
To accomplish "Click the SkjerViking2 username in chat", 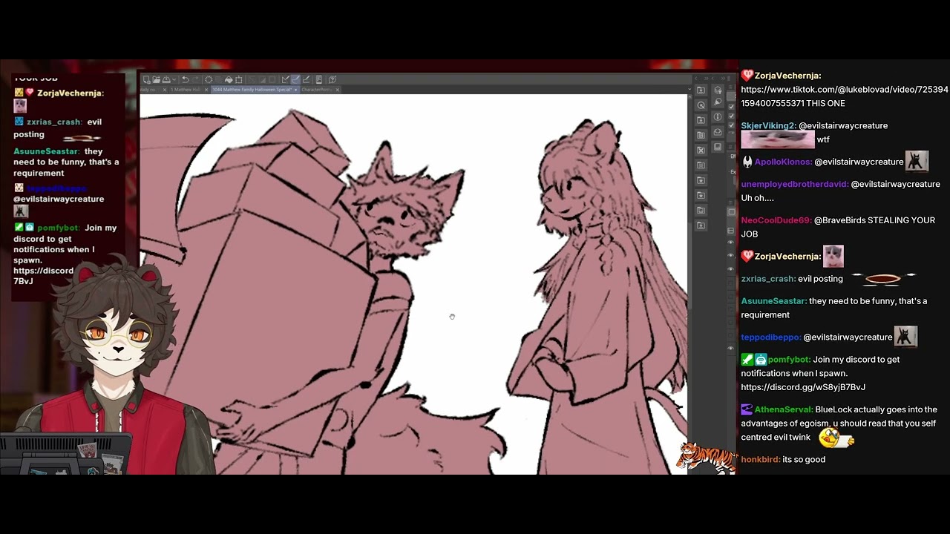I will tap(768, 125).
